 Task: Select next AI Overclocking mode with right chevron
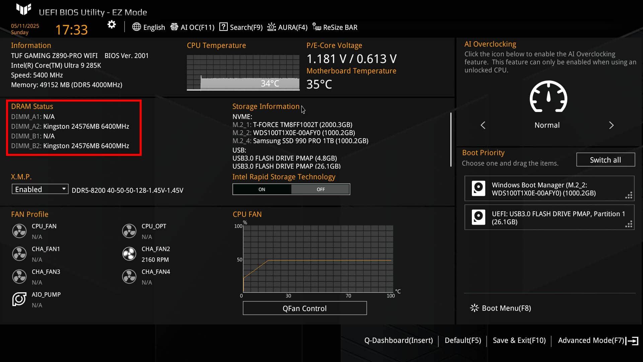pyautogui.click(x=611, y=125)
